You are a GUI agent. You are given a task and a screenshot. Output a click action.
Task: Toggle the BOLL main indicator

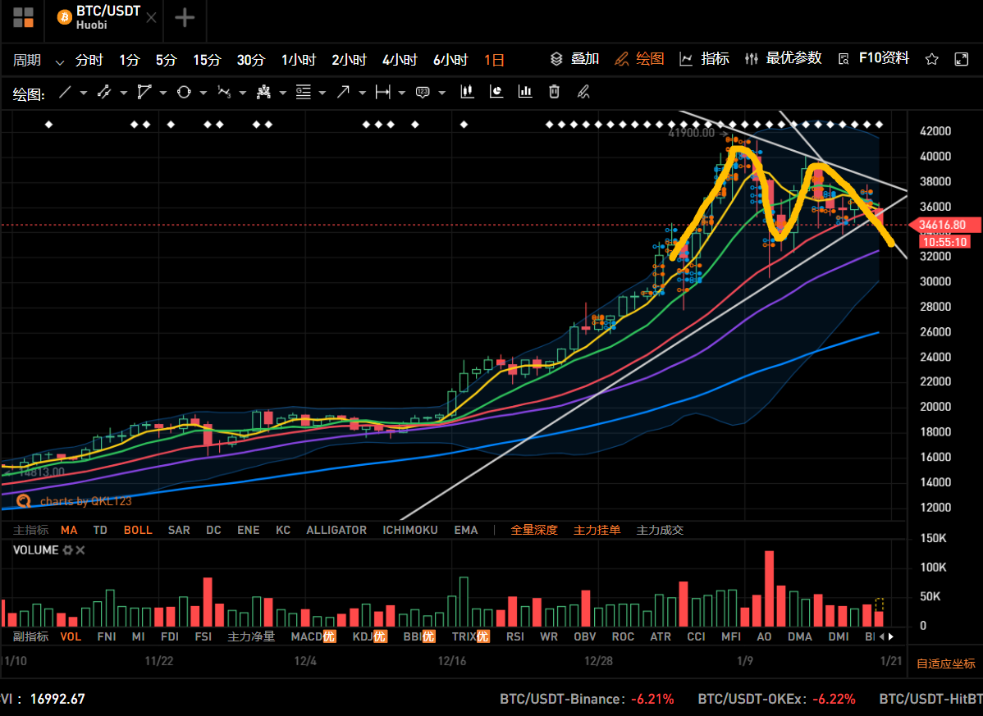point(138,530)
